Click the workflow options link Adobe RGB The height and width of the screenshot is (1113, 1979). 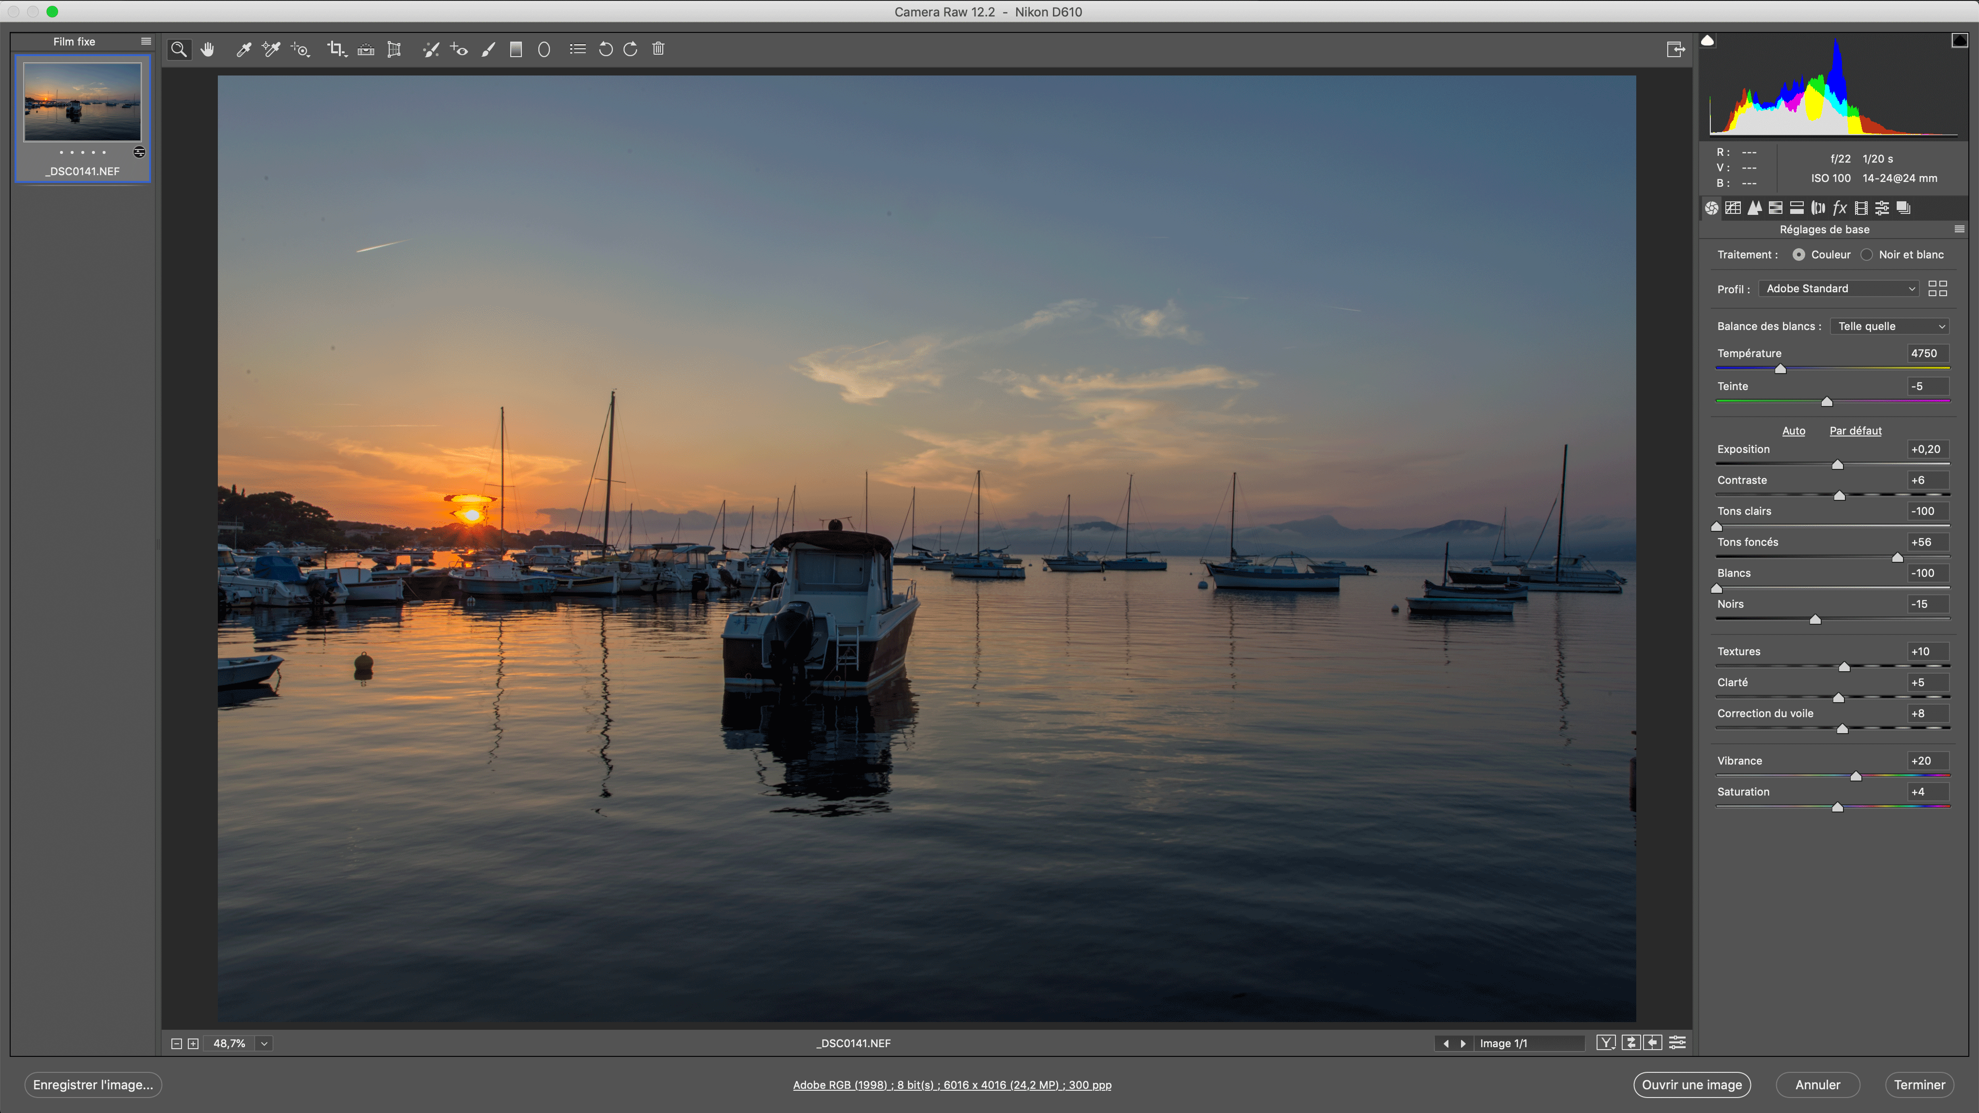(952, 1084)
